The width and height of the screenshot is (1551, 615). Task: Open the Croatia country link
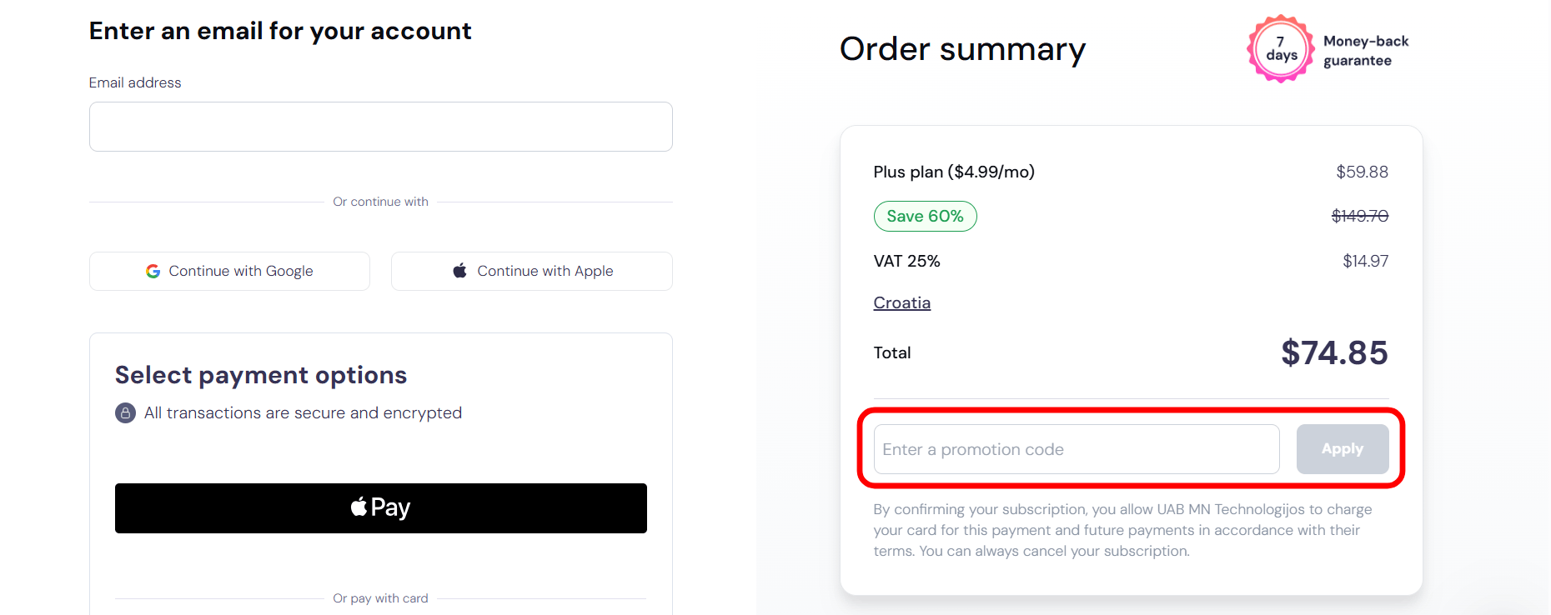coord(901,302)
